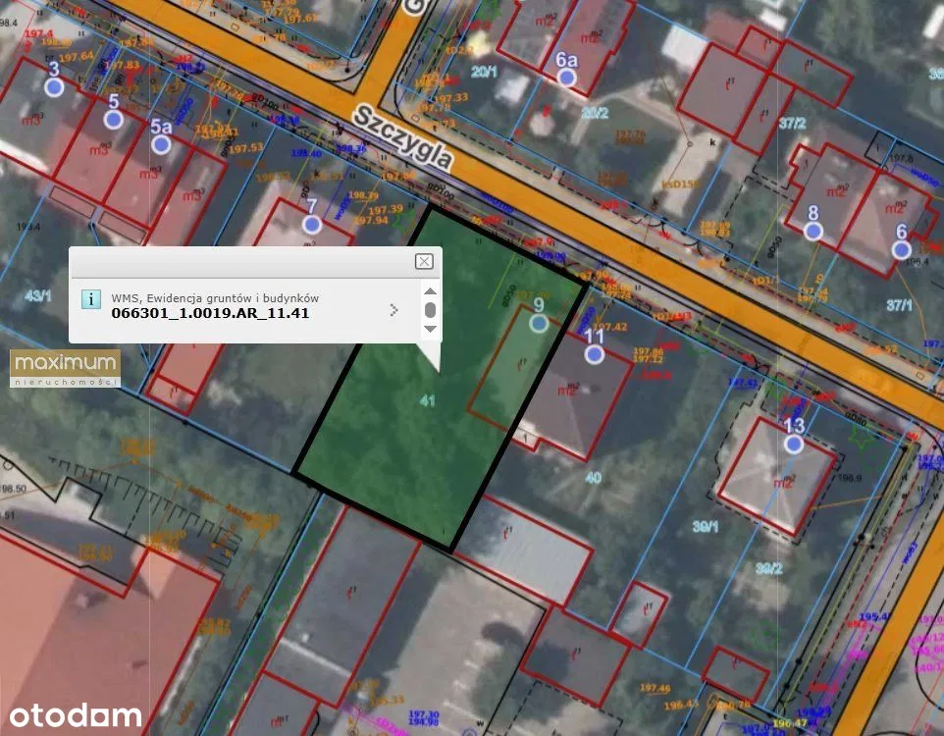
Task: Close the WMS info popup
Action: (x=424, y=261)
